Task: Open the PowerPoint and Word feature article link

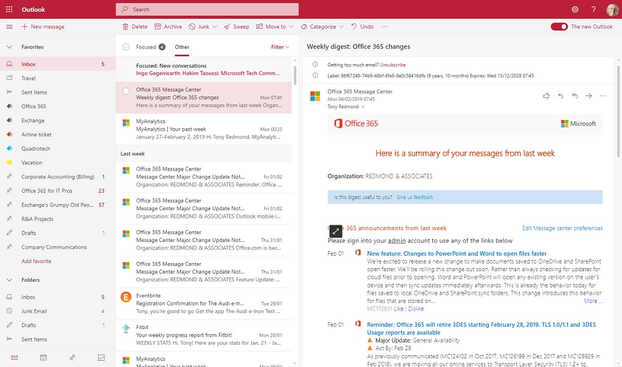Action: point(457,254)
